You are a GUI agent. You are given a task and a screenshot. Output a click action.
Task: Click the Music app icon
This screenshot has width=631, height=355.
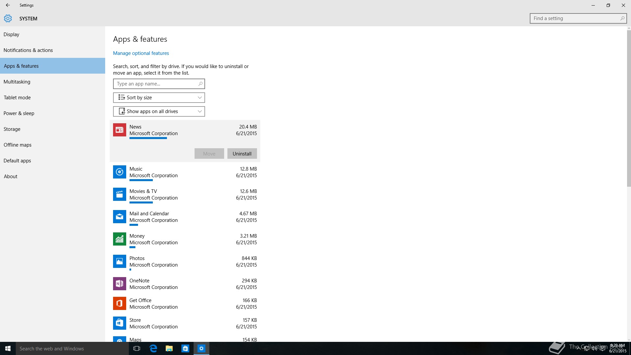click(x=120, y=172)
